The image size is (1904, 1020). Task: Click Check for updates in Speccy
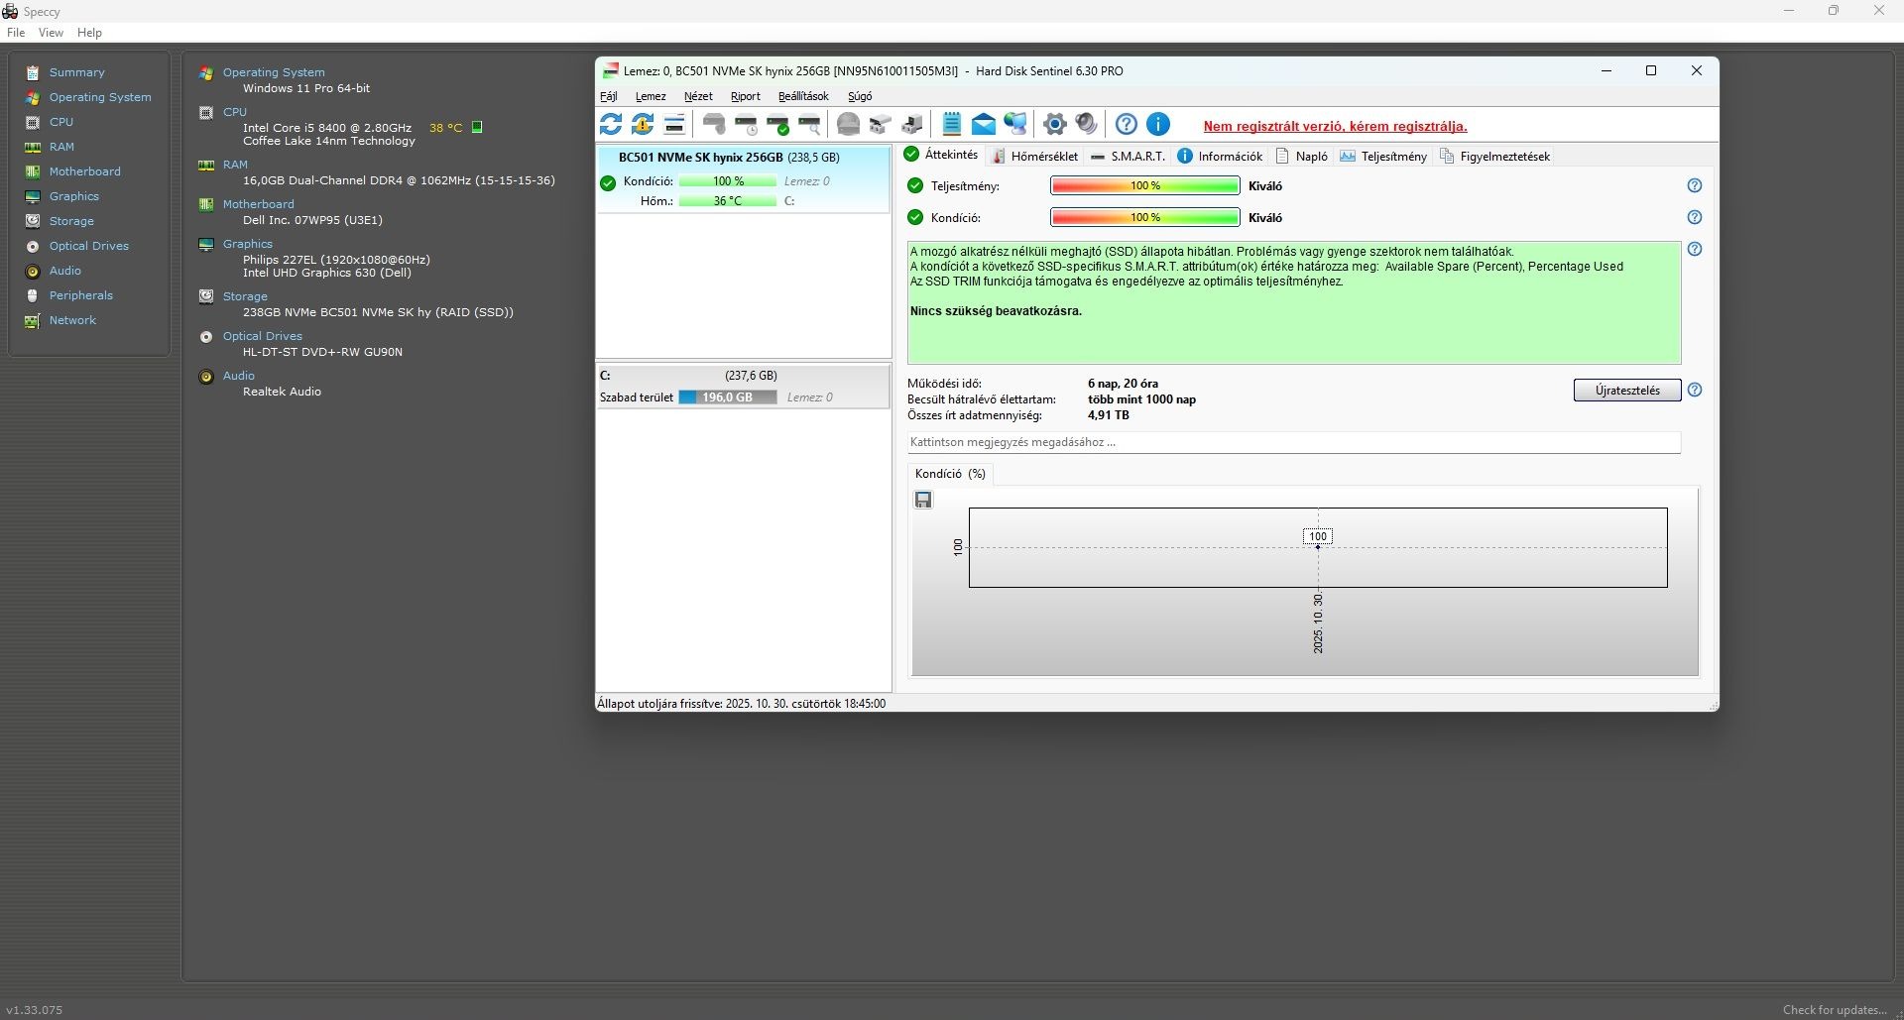(x=1835, y=1009)
